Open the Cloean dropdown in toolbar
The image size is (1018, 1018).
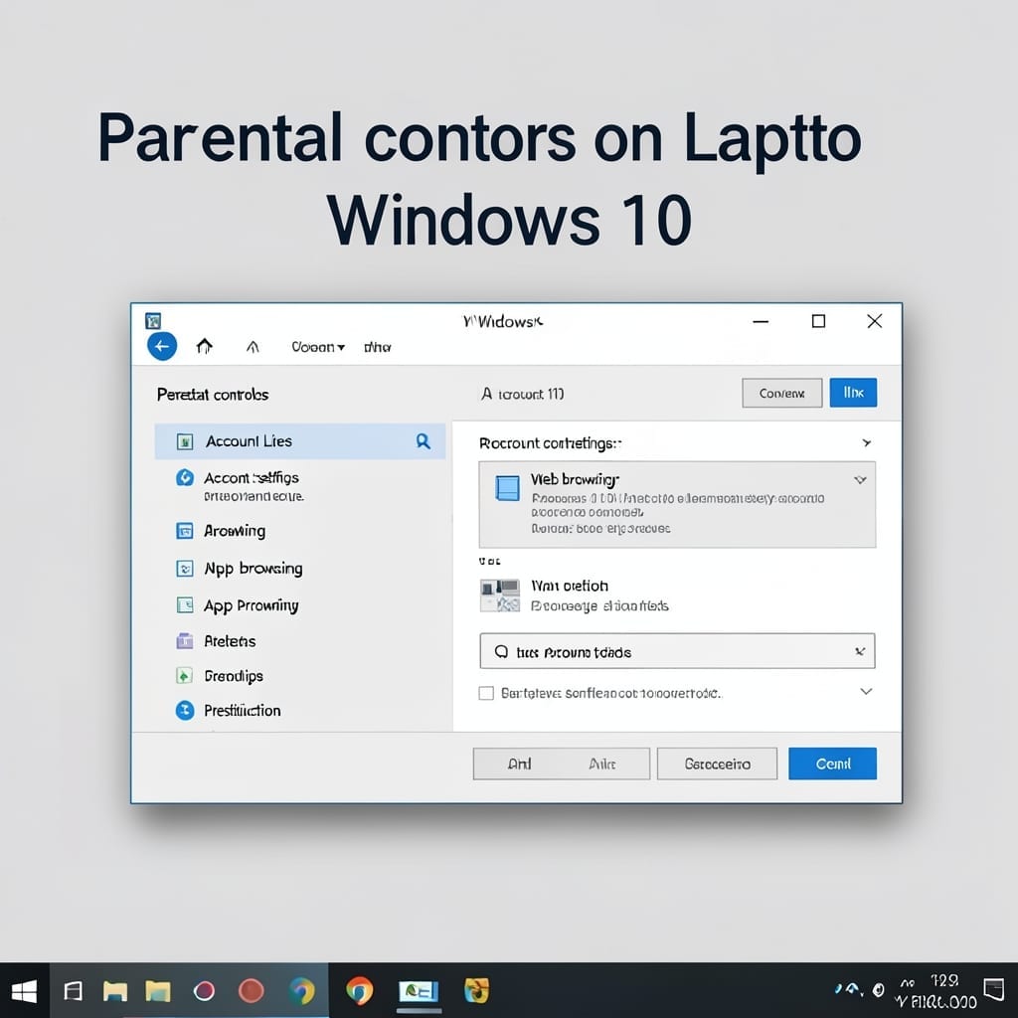(x=317, y=347)
